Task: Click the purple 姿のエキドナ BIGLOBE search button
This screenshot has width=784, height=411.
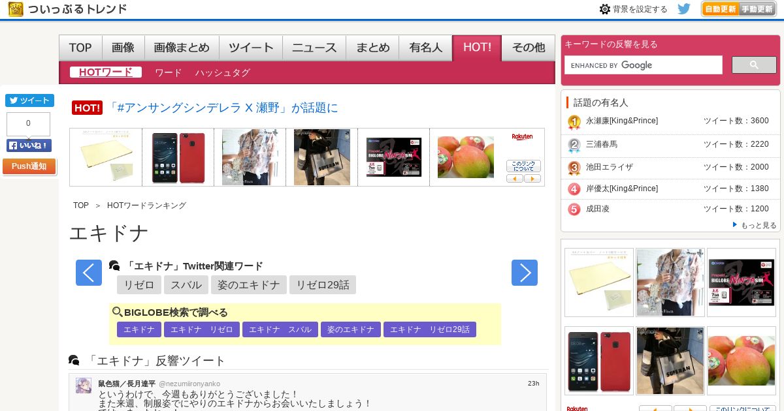Action: pos(351,329)
